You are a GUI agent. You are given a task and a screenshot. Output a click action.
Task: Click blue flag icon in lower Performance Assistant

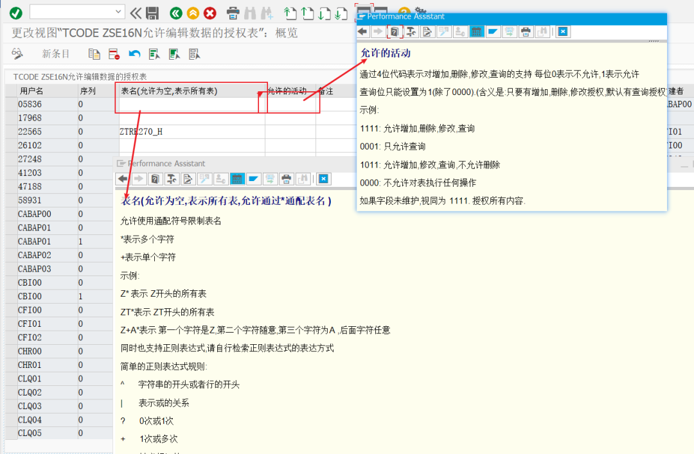[x=253, y=179]
